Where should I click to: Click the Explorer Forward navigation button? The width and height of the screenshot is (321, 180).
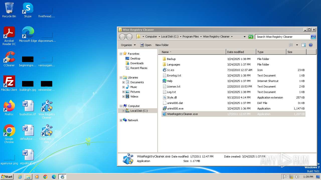click(x=129, y=37)
